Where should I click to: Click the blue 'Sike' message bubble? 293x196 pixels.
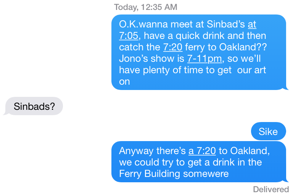coord(269,131)
